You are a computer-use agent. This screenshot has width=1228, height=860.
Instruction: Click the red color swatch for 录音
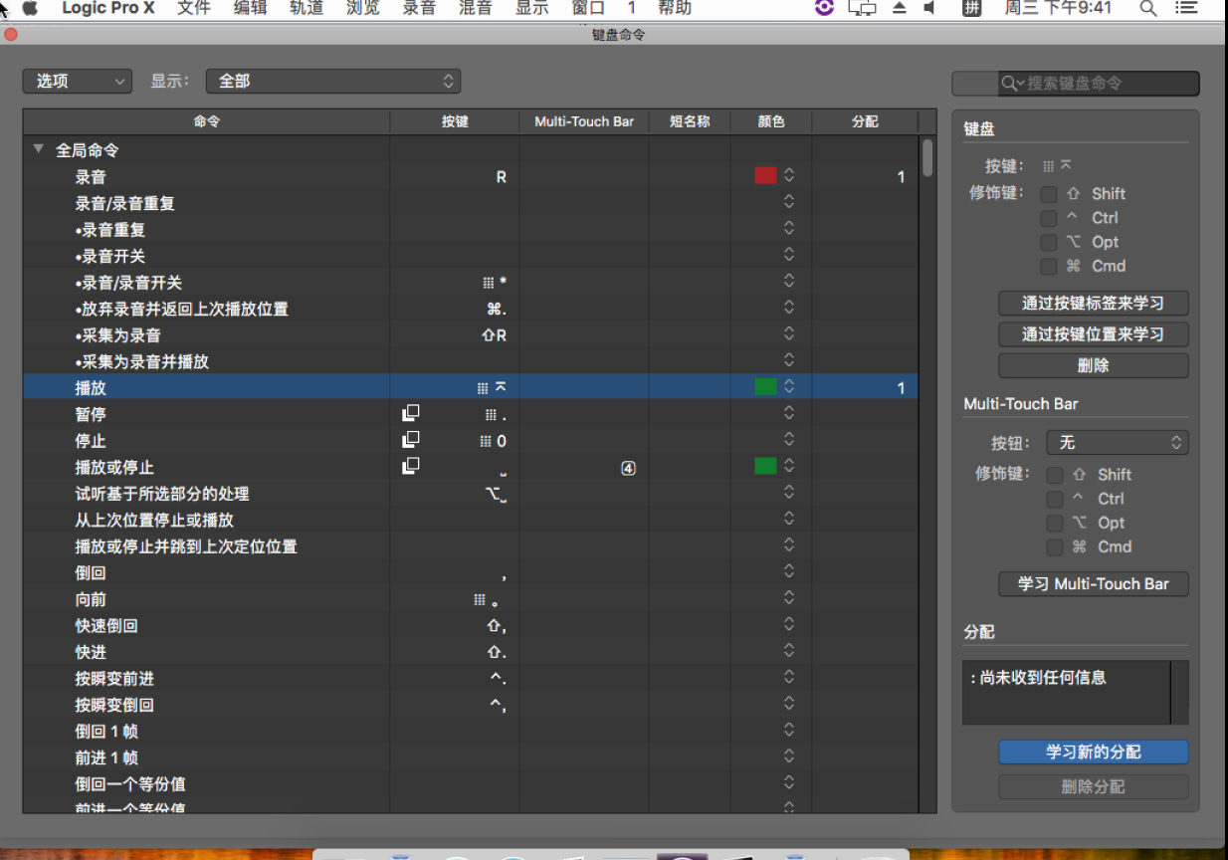(765, 176)
